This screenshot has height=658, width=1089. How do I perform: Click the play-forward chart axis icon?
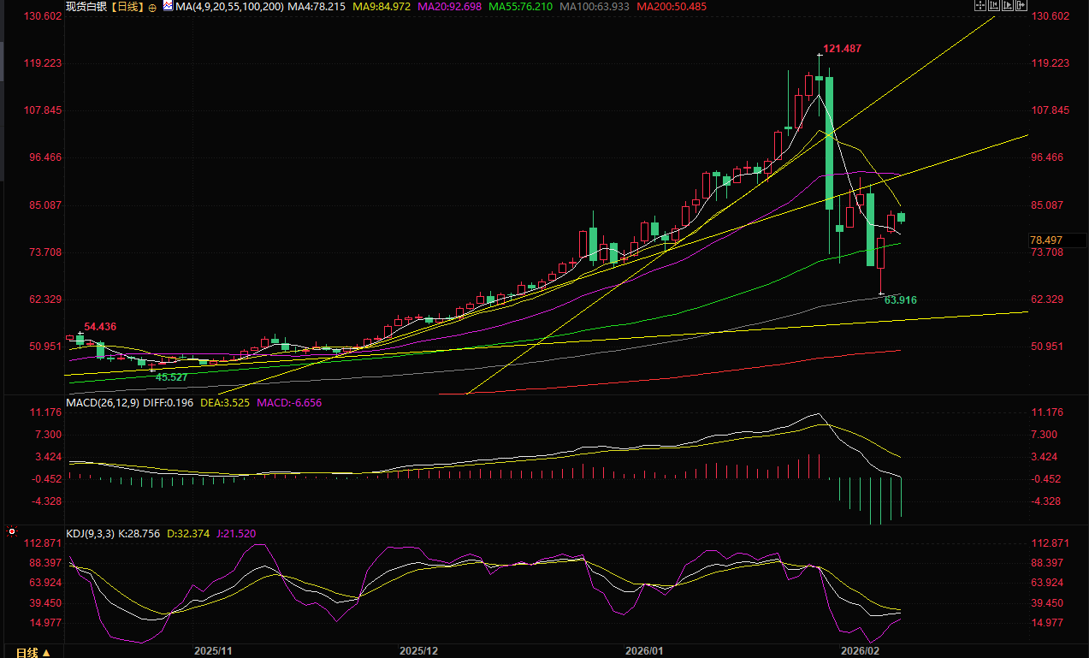click(x=1008, y=5)
